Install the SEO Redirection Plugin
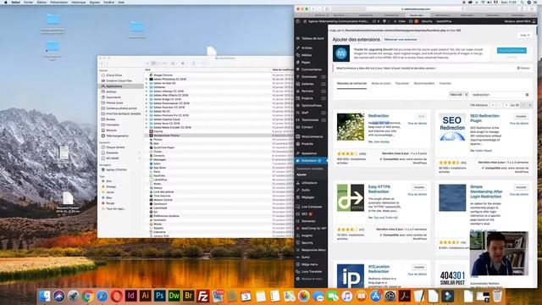Screen dimensions: 542x305 point(521,116)
